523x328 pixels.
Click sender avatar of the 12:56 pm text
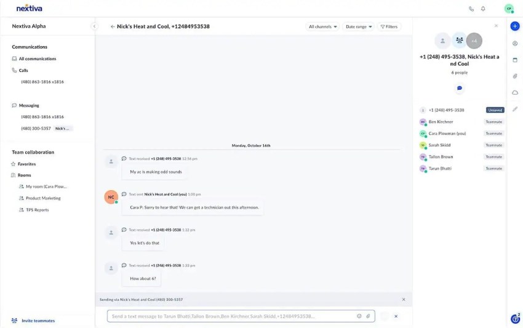coord(111,161)
